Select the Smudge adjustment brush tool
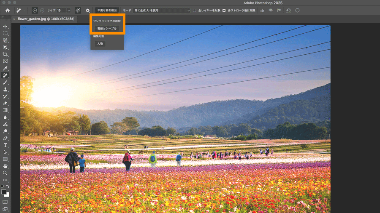Image resolution: width=380 pixels, height=213 pixels. tap(5, 124)
